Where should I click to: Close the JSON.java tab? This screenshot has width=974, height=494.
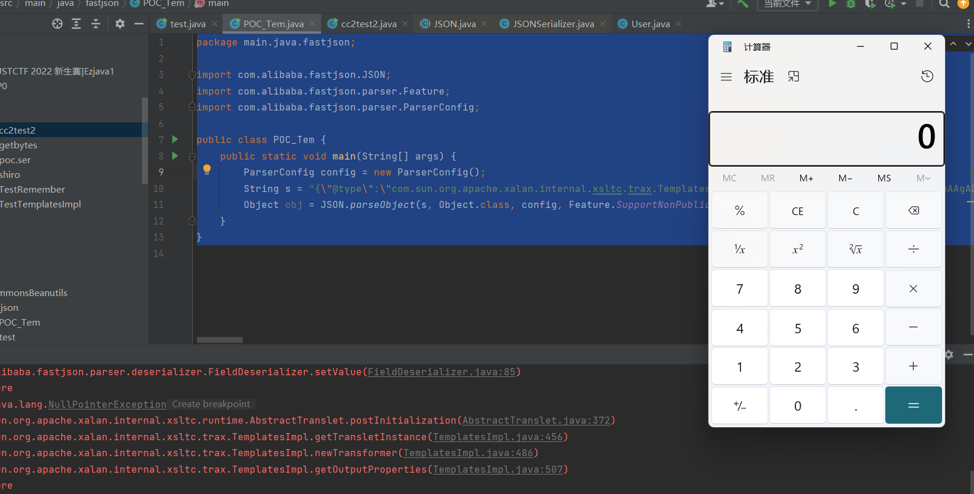484,24
